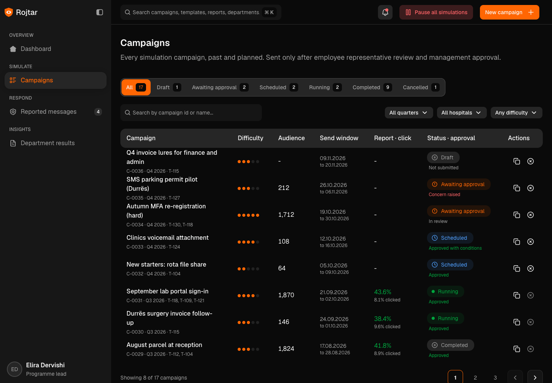The width and height of the screenshot is (552, 383).
Task: Open Reported messages in sidebar
Action: tap(56, 112)
